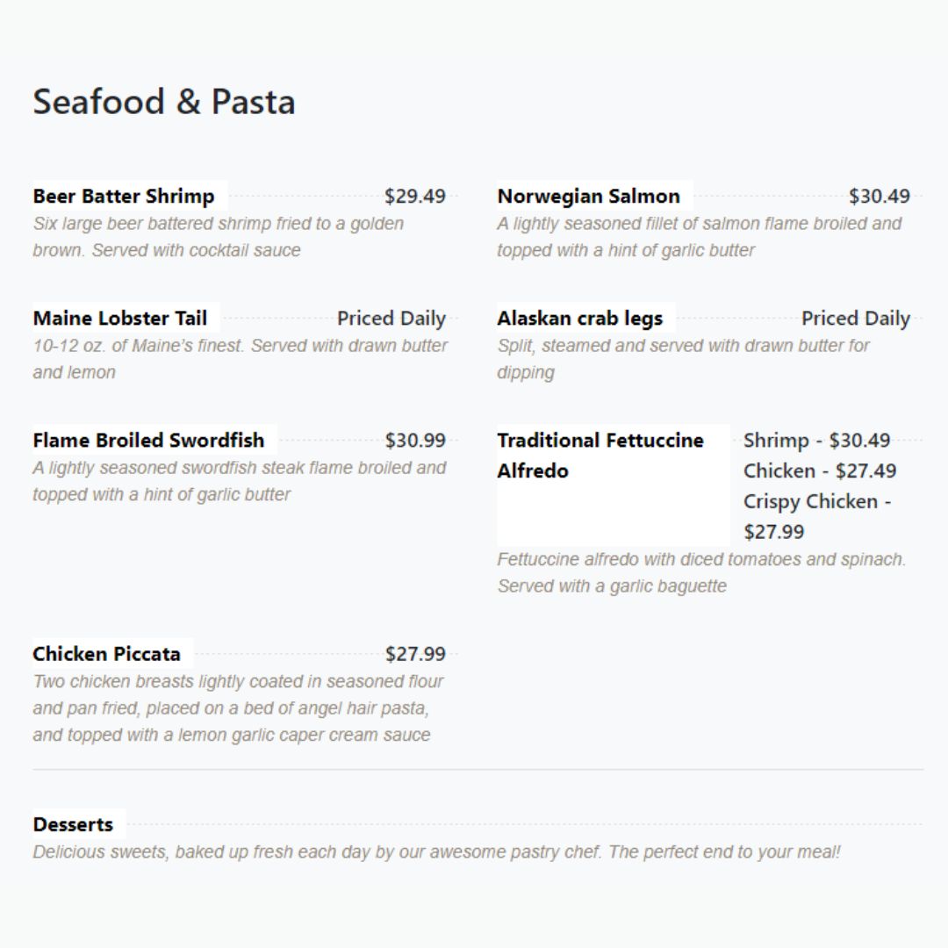Click Priced Daily for lobster tail
The image size is (948, 948).
point(391,318)
